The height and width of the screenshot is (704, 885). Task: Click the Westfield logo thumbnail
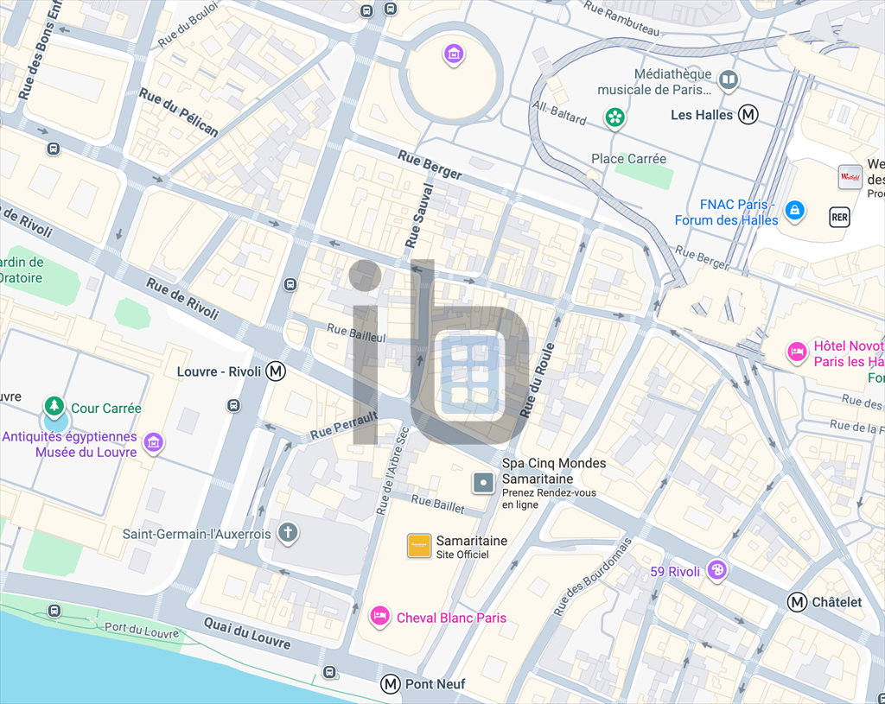pyautogui.click(x=850, y=176)
